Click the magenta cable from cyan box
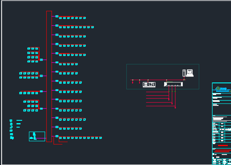 pyautogui.click(x=41, y=138)
